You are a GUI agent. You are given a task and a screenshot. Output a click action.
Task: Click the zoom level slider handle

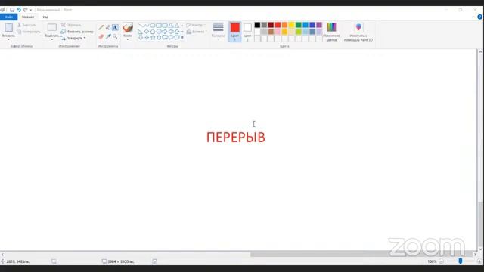click(x=461, y=261)
